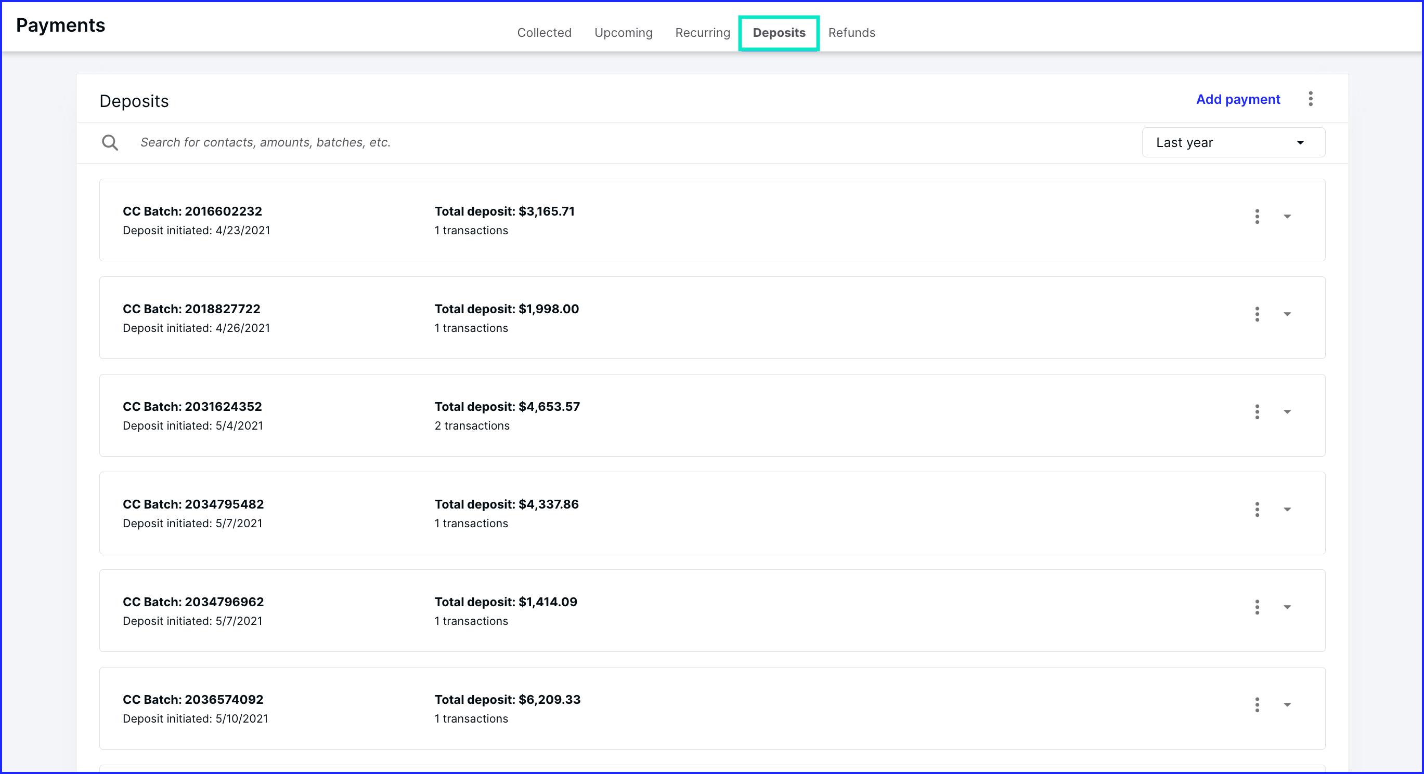Click CC Batch: 2036574092 title
The height and width of the screenshot is (774, 1424).
click(x=193, y=700)
